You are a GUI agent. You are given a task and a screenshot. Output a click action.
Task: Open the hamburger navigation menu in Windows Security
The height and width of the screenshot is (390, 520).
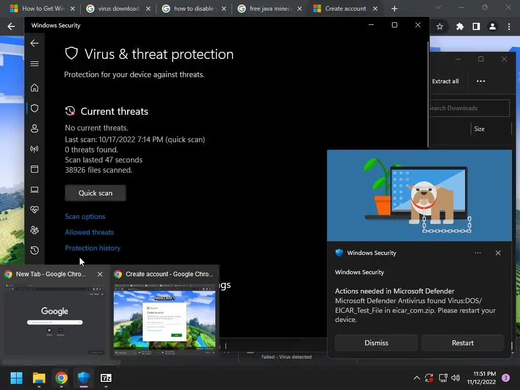(35, 63)
